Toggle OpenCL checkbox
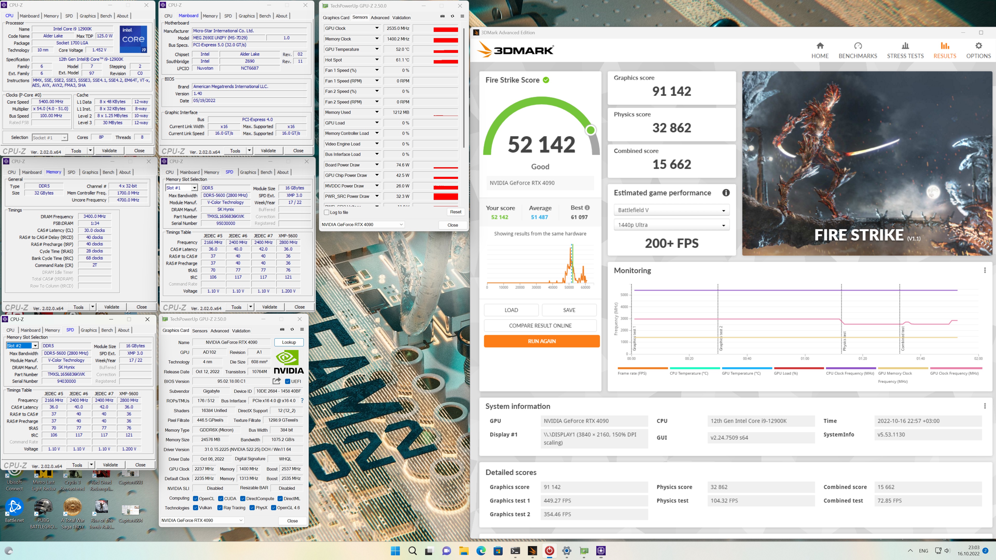This screenshot has height=560, width=996. (x=195, y=499)
